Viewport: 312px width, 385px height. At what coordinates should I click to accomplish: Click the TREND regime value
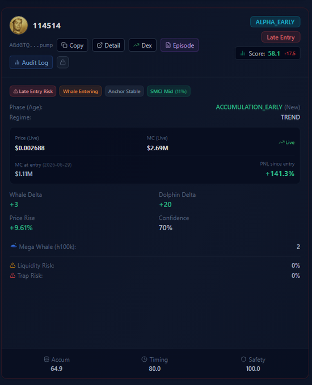click(x=290, y=117)
